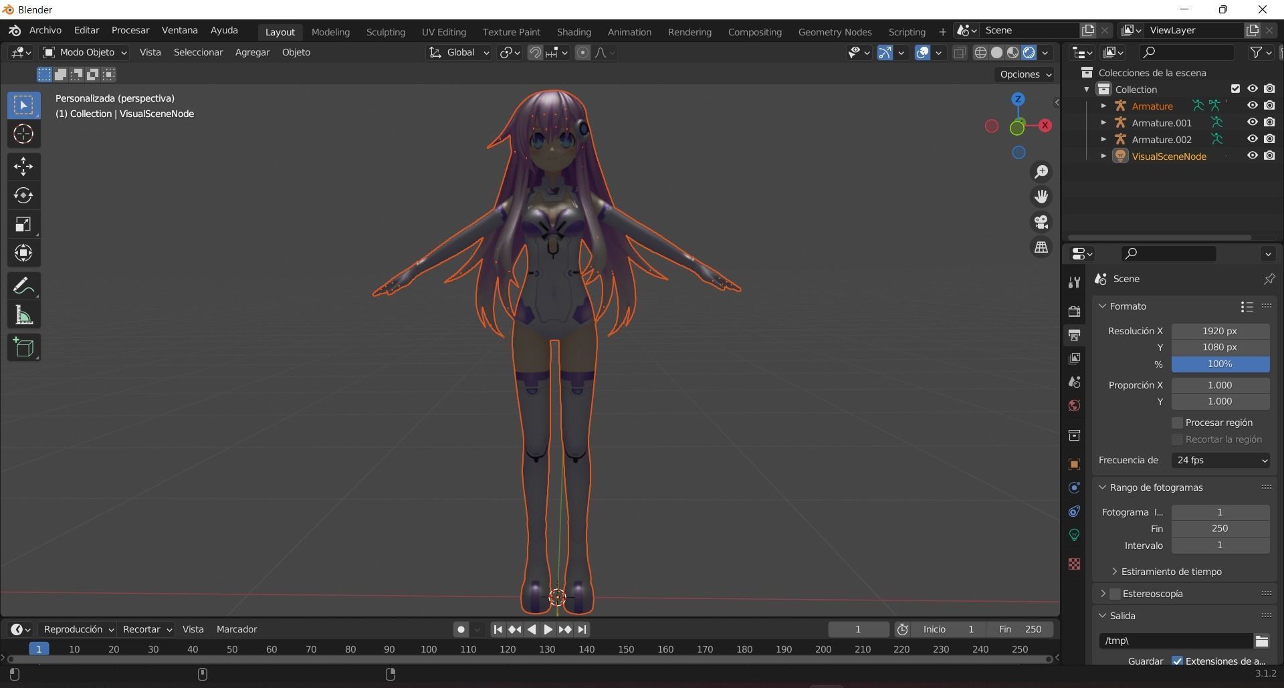The width and height of the screenshot is (1284, 688).
Task: Open the Output properties tab
Action: pos(1074,335)
